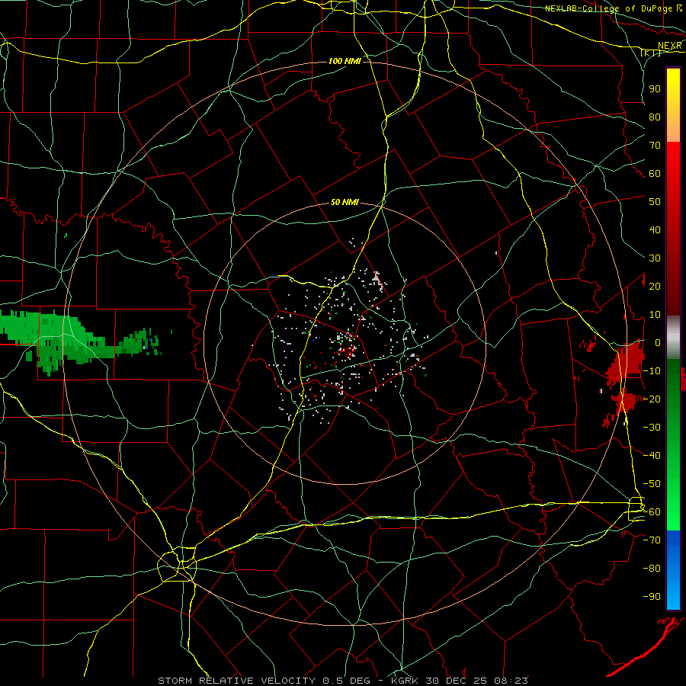This screenshot has width=686, height=686.
Task: Click the 0 label on the velocity scale
Action: (x=658, y=343)
